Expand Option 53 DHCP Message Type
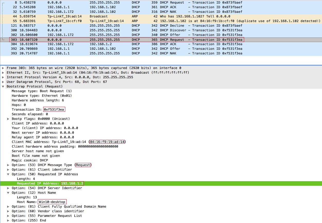Viewport: 322px width, 223px height. pyautogui.click(x=8, y=165)
